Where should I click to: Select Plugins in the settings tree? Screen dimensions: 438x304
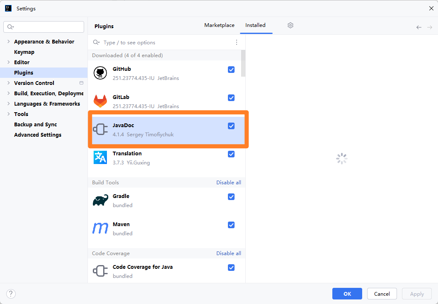coord(44,72)
